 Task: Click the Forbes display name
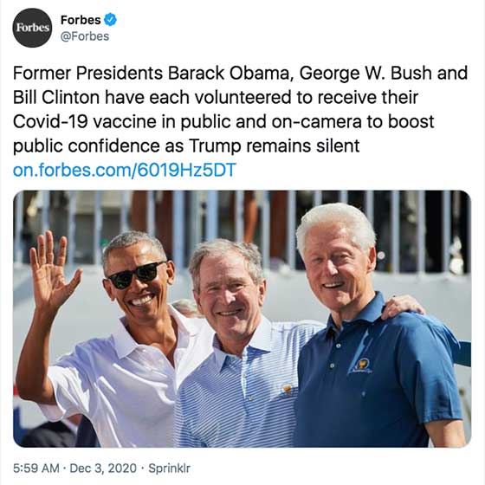click(81, 20)
